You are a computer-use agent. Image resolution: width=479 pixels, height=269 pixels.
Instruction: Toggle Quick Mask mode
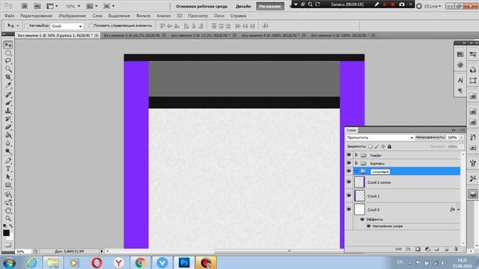pos(8,244)
